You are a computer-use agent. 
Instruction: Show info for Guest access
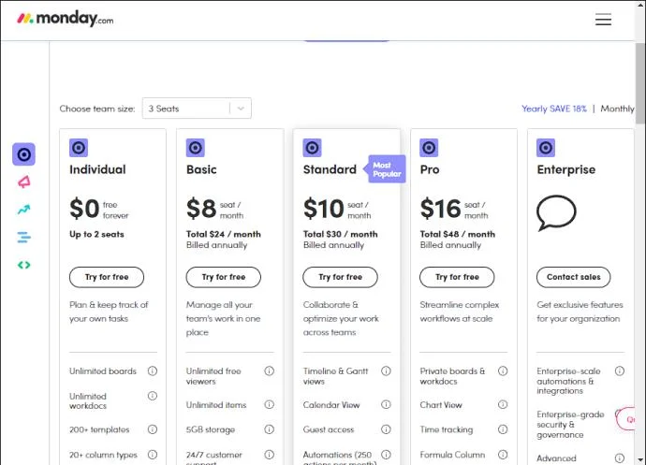[x=386, y=429]
